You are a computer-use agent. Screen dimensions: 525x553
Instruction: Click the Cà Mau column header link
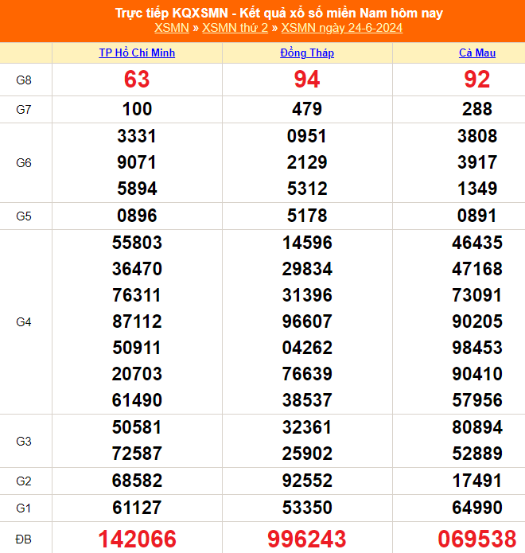(x=477, y=53)
